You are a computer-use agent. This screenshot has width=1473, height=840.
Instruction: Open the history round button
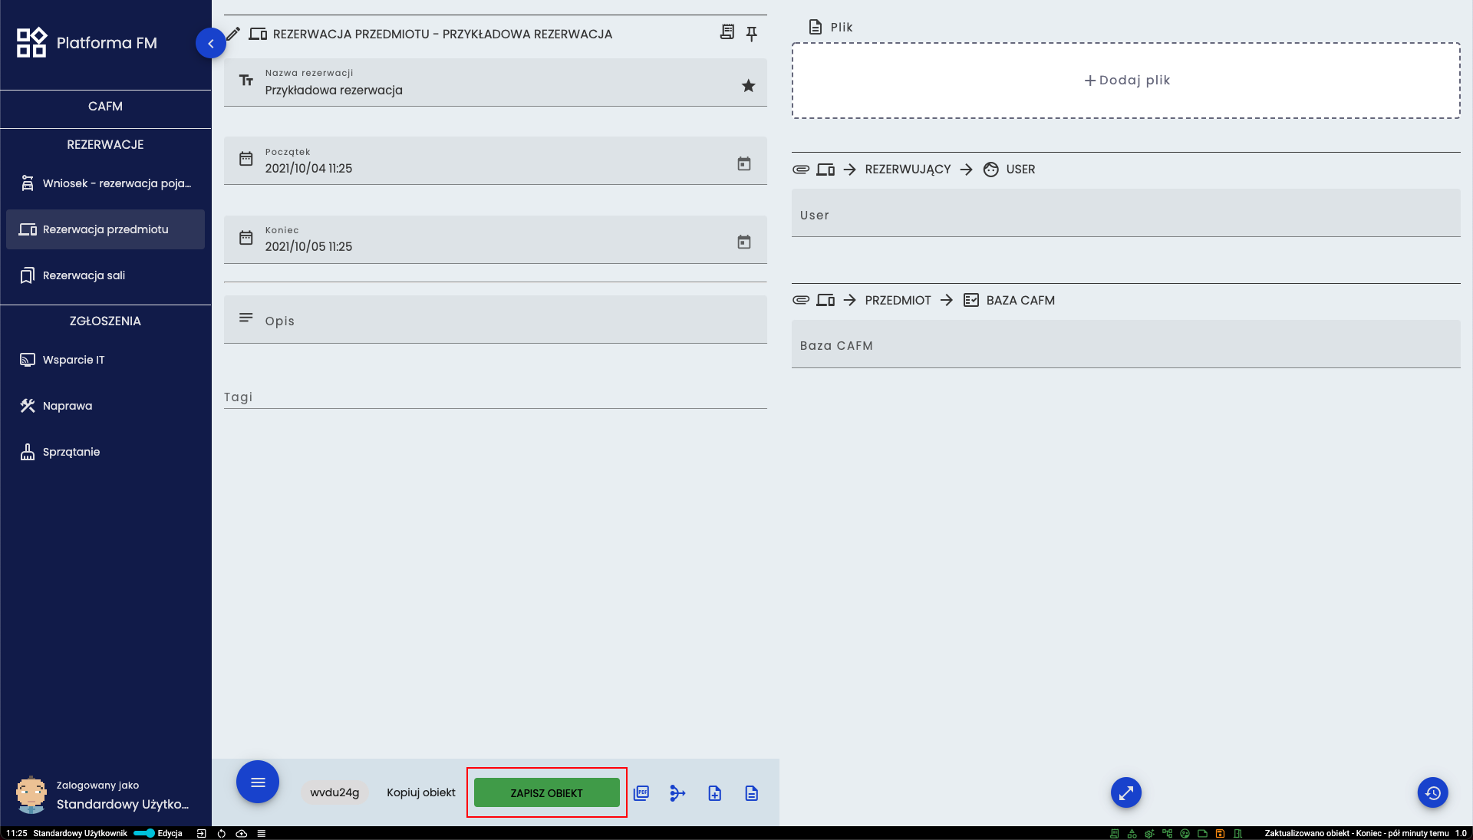pyautogui.click(x=1433, y=792)
